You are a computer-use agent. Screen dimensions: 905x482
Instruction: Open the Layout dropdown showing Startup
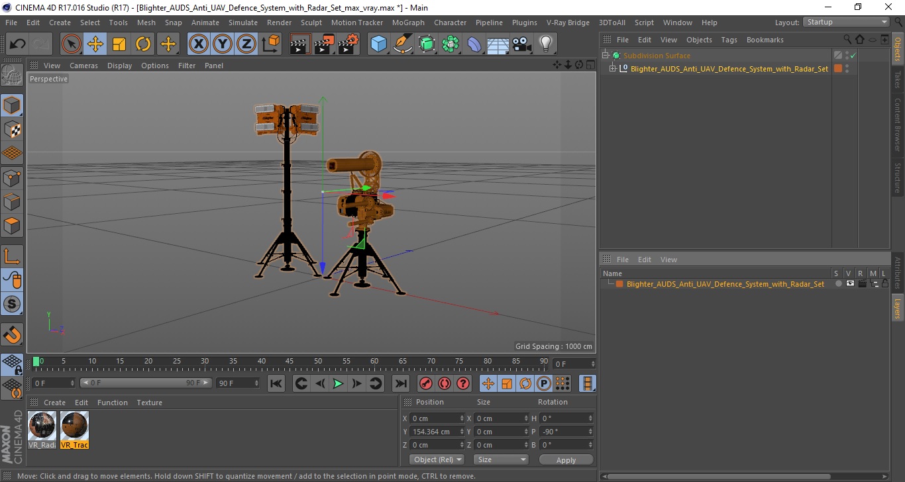[x=846, y=22]
